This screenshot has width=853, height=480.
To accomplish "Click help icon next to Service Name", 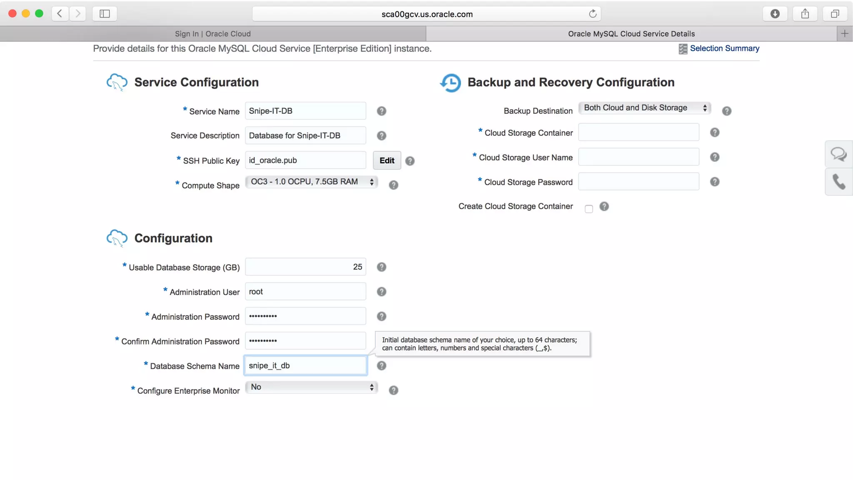I will point(381,111).
